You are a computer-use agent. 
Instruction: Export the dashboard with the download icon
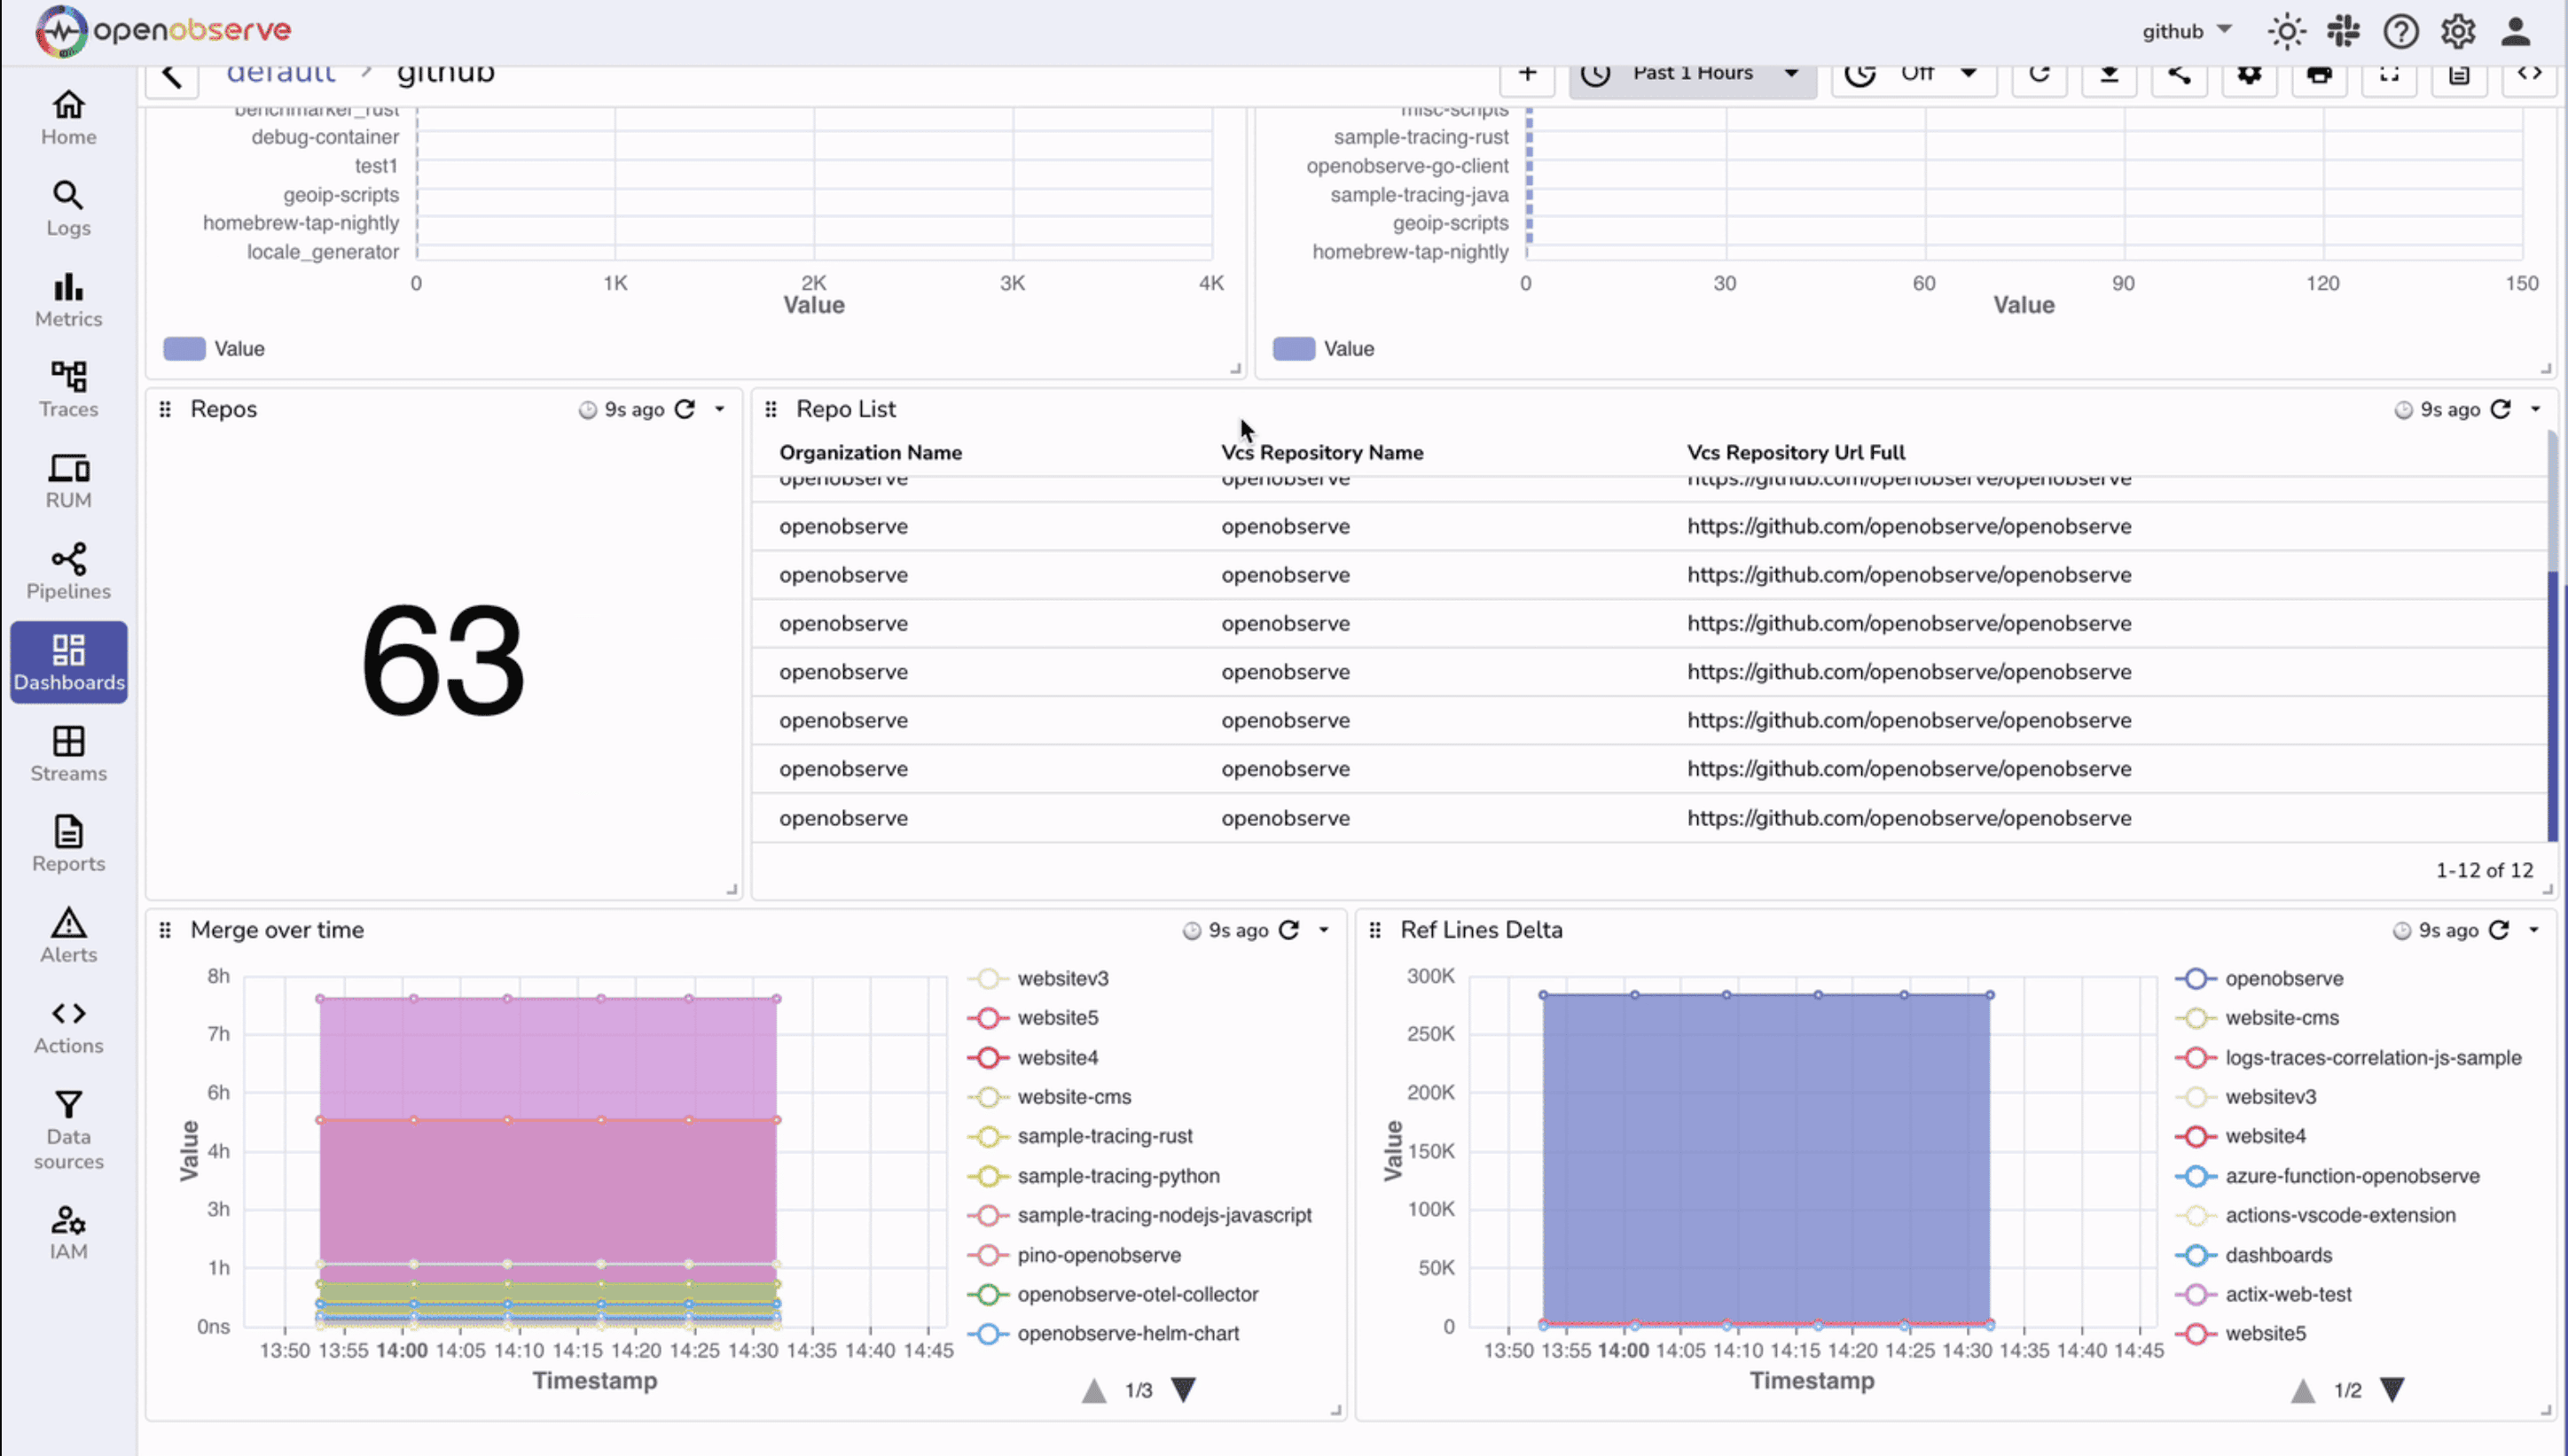pos(2110,73)
